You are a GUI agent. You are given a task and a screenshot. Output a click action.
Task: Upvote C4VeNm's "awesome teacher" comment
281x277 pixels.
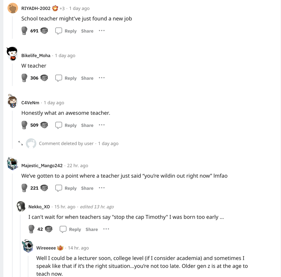[24, 125]
